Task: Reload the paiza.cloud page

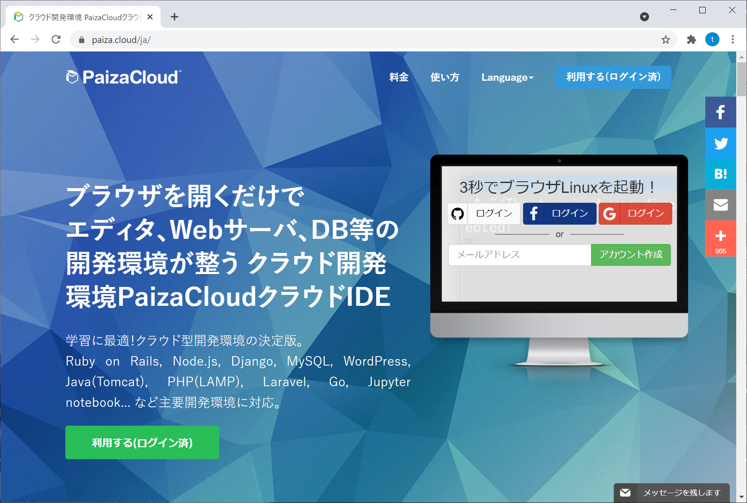Action: click(x=56, y=40)
